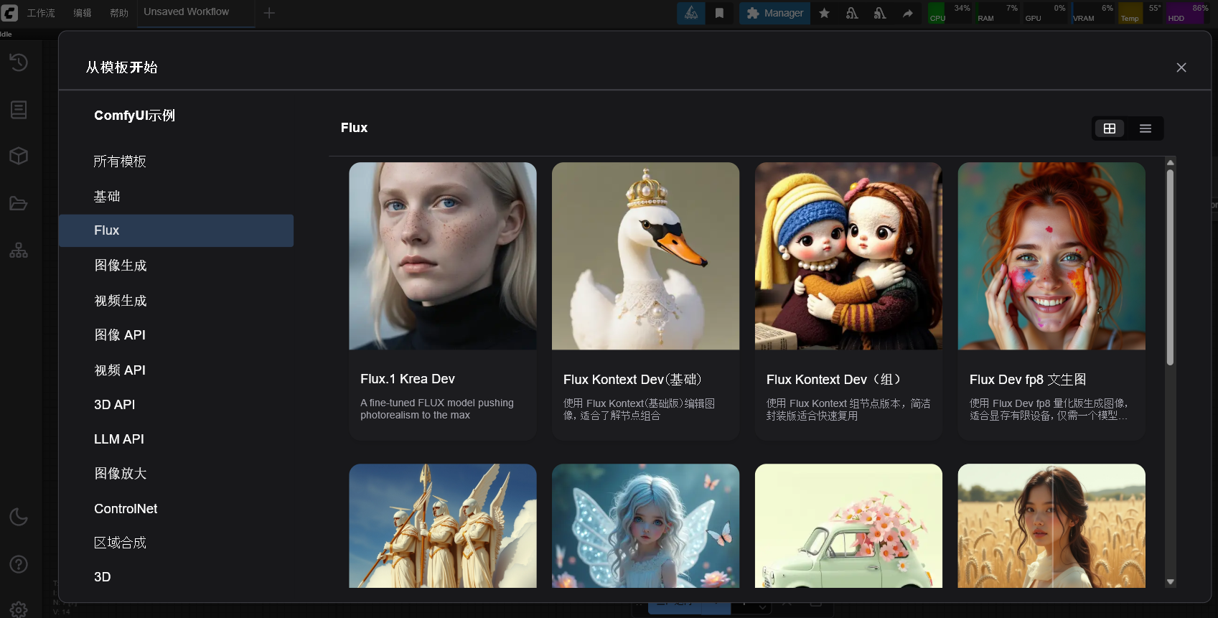The image size is (1218, 618).
Task: Open the green car with flowers template
Action: (x=849, y=526)
